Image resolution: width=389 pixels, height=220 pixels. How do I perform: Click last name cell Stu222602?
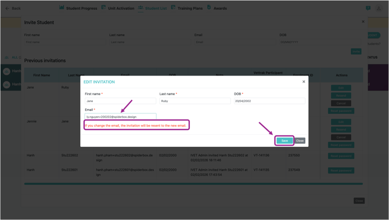[x=70, y=155]
